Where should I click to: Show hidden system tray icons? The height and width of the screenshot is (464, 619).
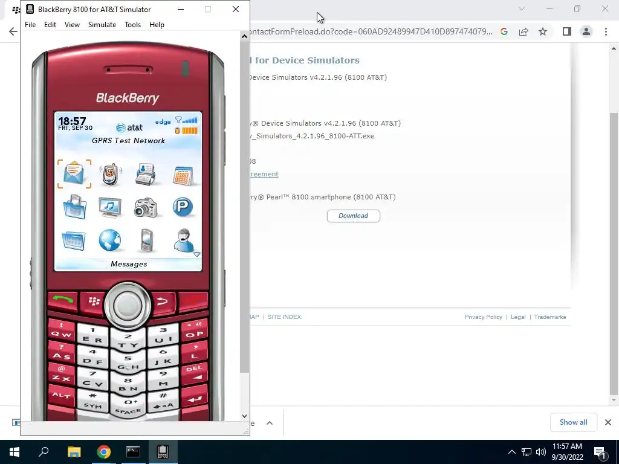tap(511, 452)
